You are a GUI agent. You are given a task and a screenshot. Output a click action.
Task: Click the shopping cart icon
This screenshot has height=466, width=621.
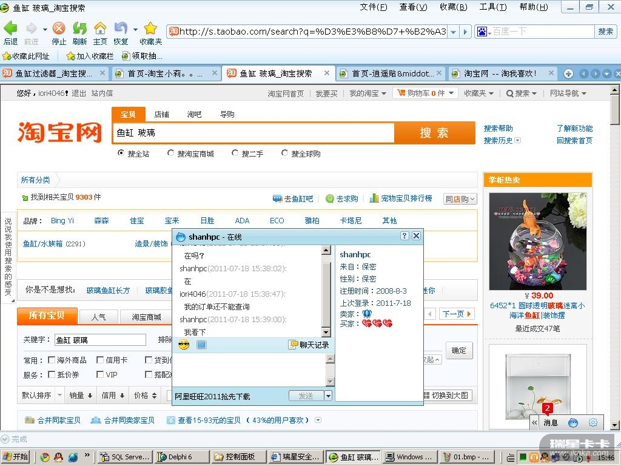401,93
